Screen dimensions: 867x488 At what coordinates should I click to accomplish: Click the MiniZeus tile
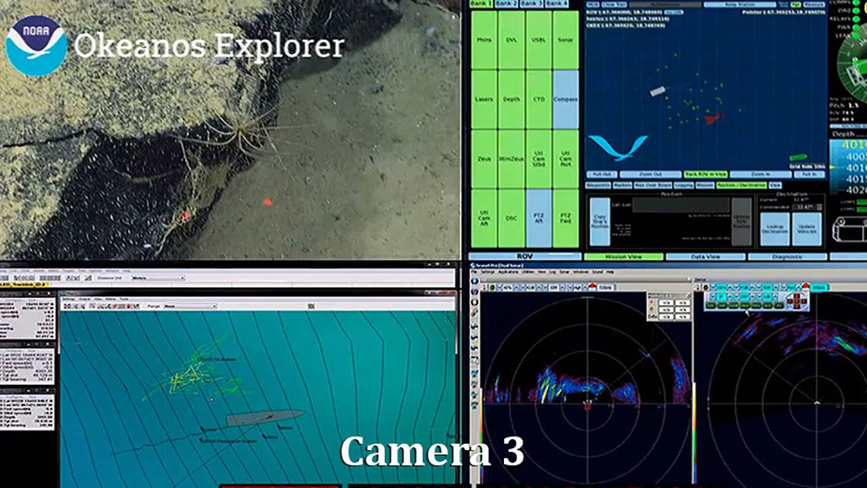pyautogui.click(x=511, y=159)
